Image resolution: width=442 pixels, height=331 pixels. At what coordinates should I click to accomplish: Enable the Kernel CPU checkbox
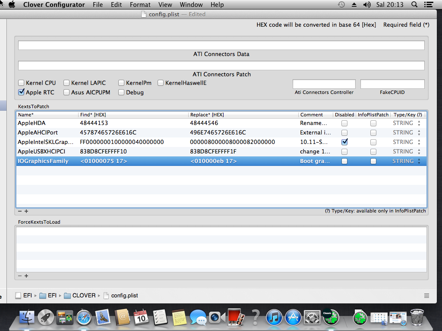click(x=21, y=83)
